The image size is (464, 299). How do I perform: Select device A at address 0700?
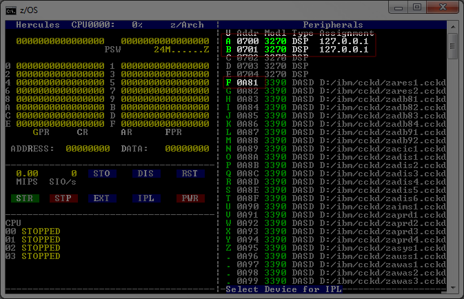tap(297, 41)
